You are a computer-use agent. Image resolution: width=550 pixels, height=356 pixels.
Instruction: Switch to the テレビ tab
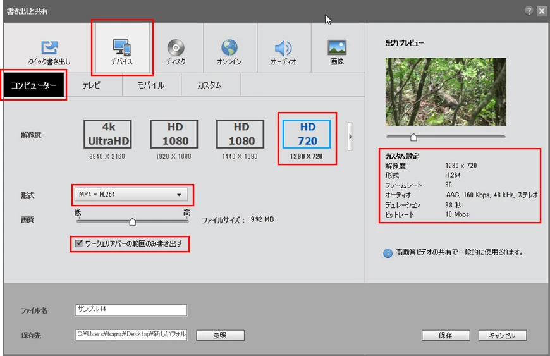[x=92, y=85]
